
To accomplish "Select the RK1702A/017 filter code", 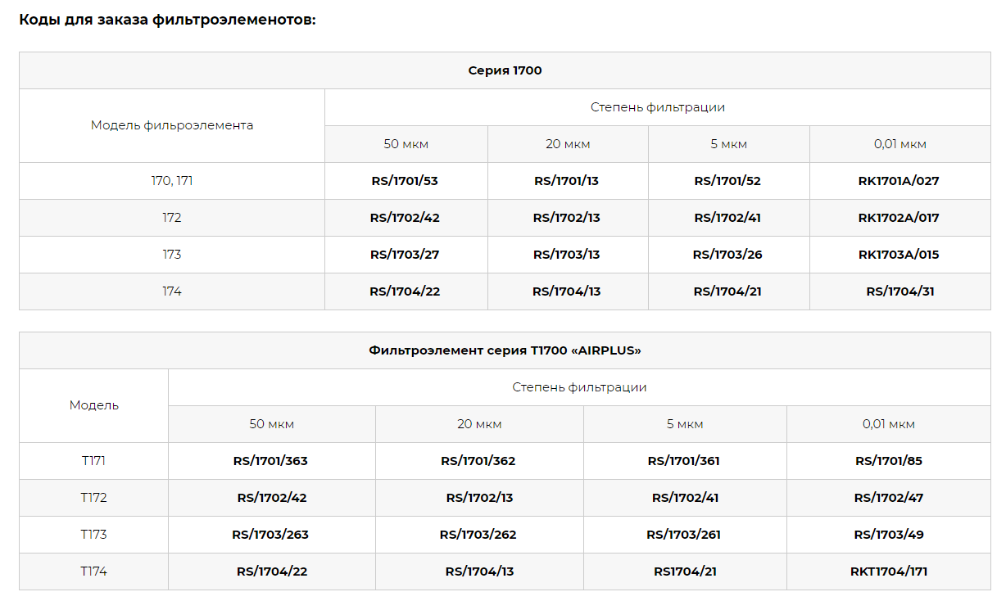I will click(899, 218).
